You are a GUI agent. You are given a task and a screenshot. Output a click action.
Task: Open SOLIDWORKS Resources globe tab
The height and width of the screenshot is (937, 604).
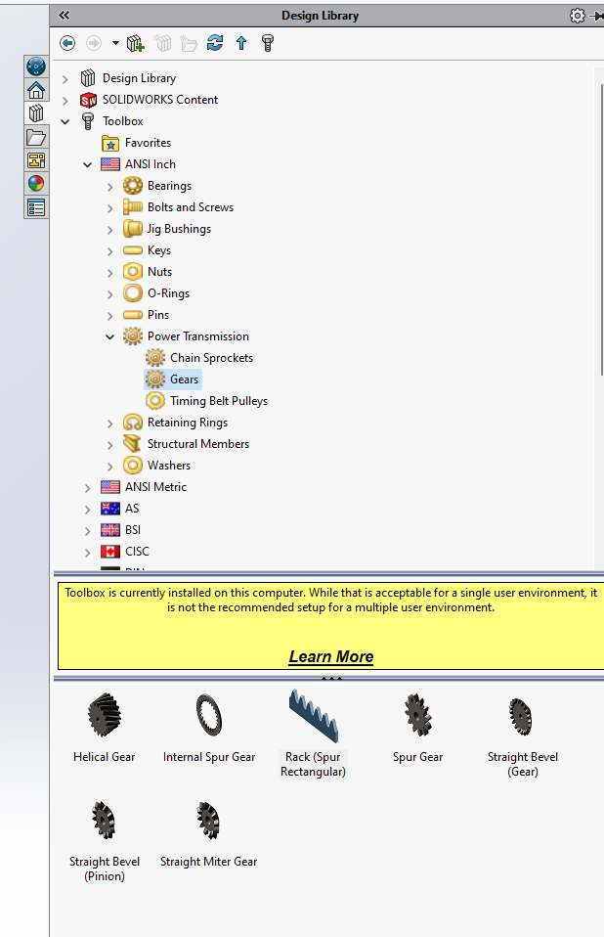click(x=36, y=67)
